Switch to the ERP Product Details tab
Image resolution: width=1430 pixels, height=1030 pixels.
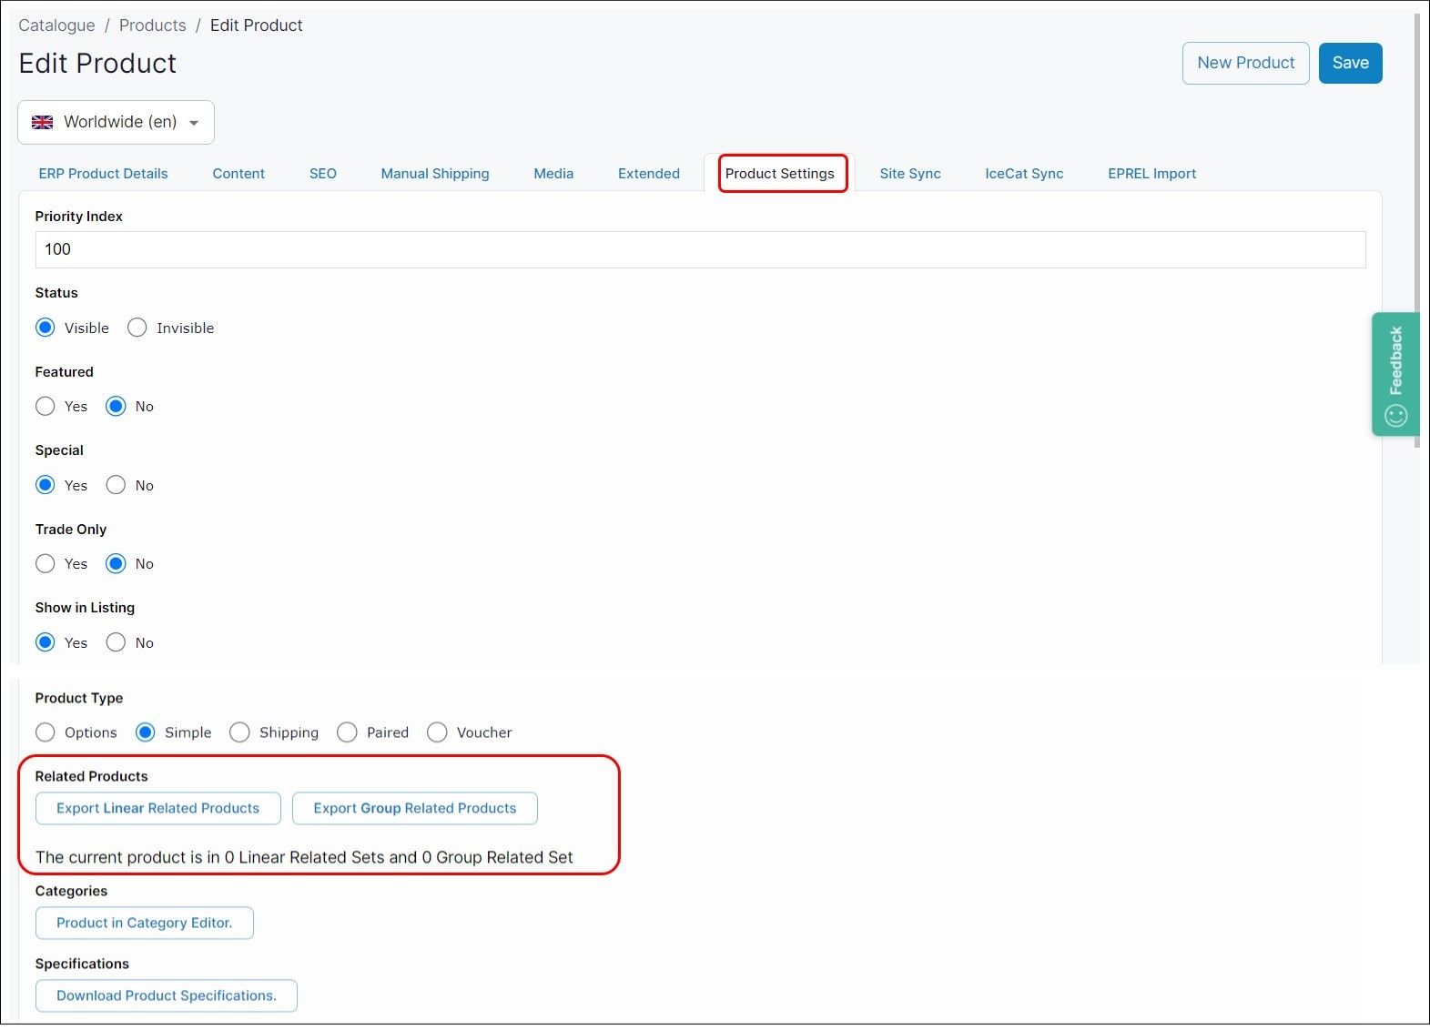coord(103,174)
